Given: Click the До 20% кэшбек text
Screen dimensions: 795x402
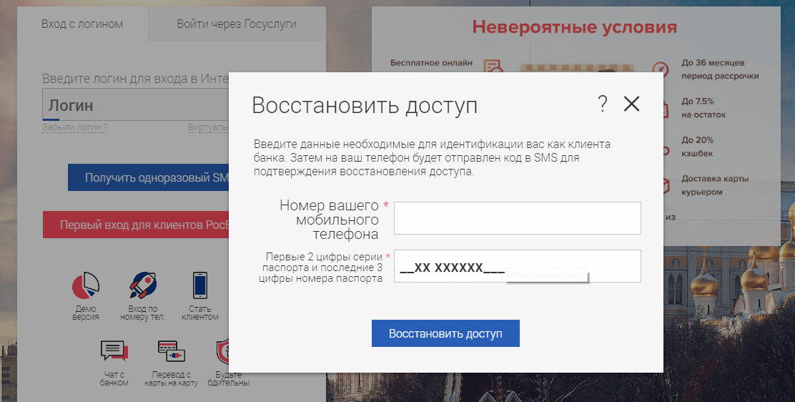Looking at the screenshot, I should pos(698,147).
